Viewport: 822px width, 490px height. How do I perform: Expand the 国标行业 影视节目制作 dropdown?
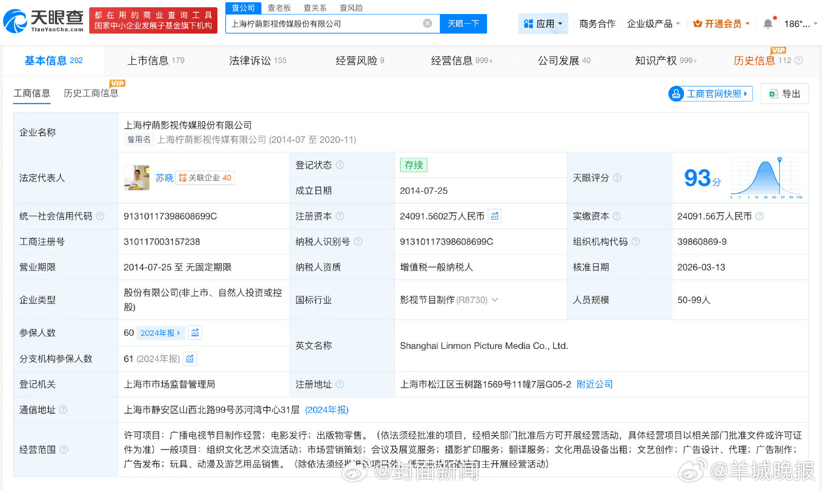click(x=495, y=300)
